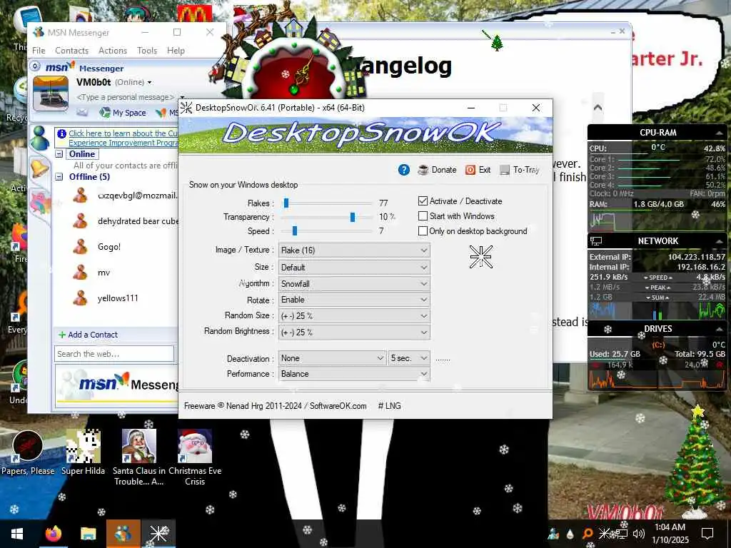Open the Rotate dropdown
Screen dimensions: 731x548
[354, 300]
